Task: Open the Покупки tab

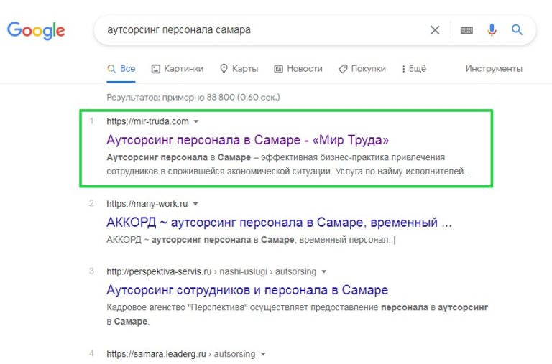Action: [x=362, y=69]
